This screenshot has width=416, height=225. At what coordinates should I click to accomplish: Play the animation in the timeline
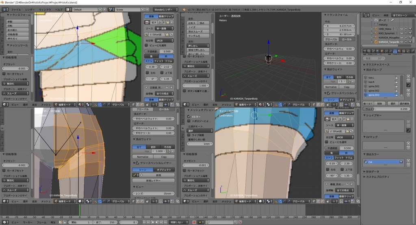tap(157, 222)
